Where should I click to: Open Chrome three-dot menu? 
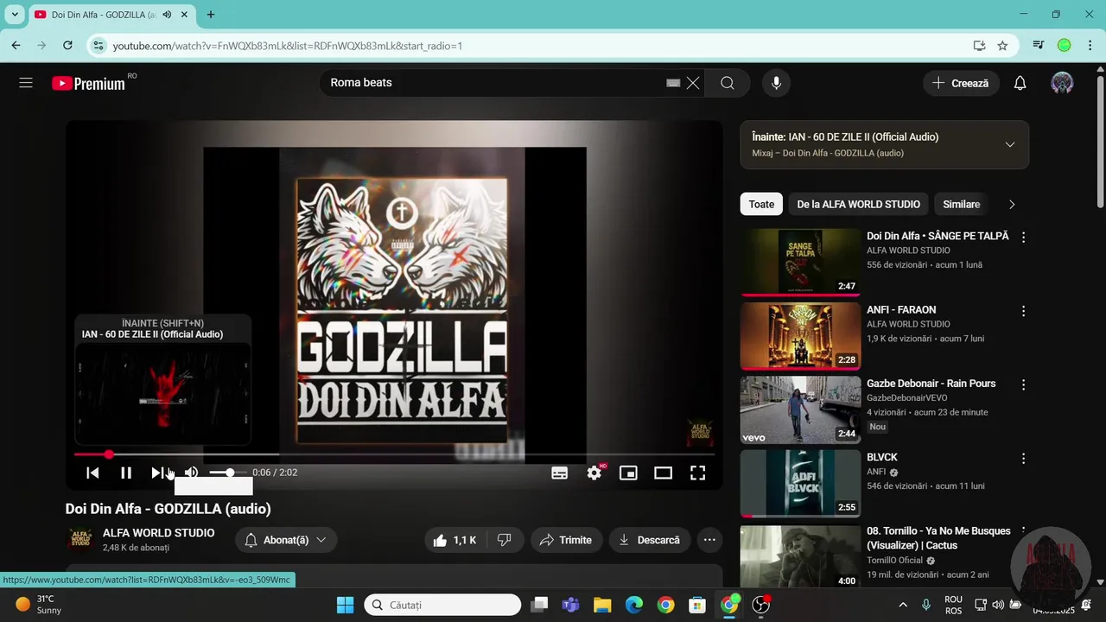click(1089, 46)
